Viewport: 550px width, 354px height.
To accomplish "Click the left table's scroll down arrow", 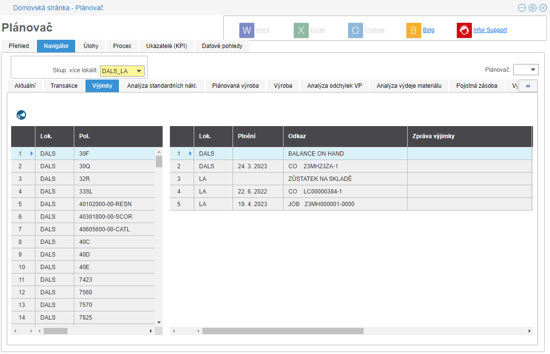I will (159, 322).
